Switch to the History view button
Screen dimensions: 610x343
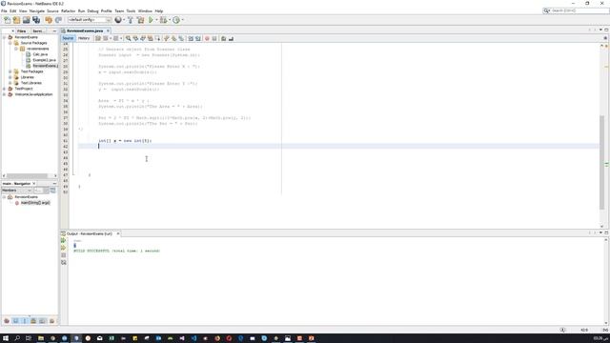coord(84,38)
